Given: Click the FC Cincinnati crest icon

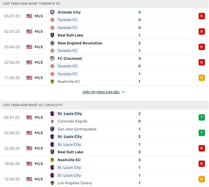Looking at the screenshot, I should pyautogui.click(x=52, y=59).
